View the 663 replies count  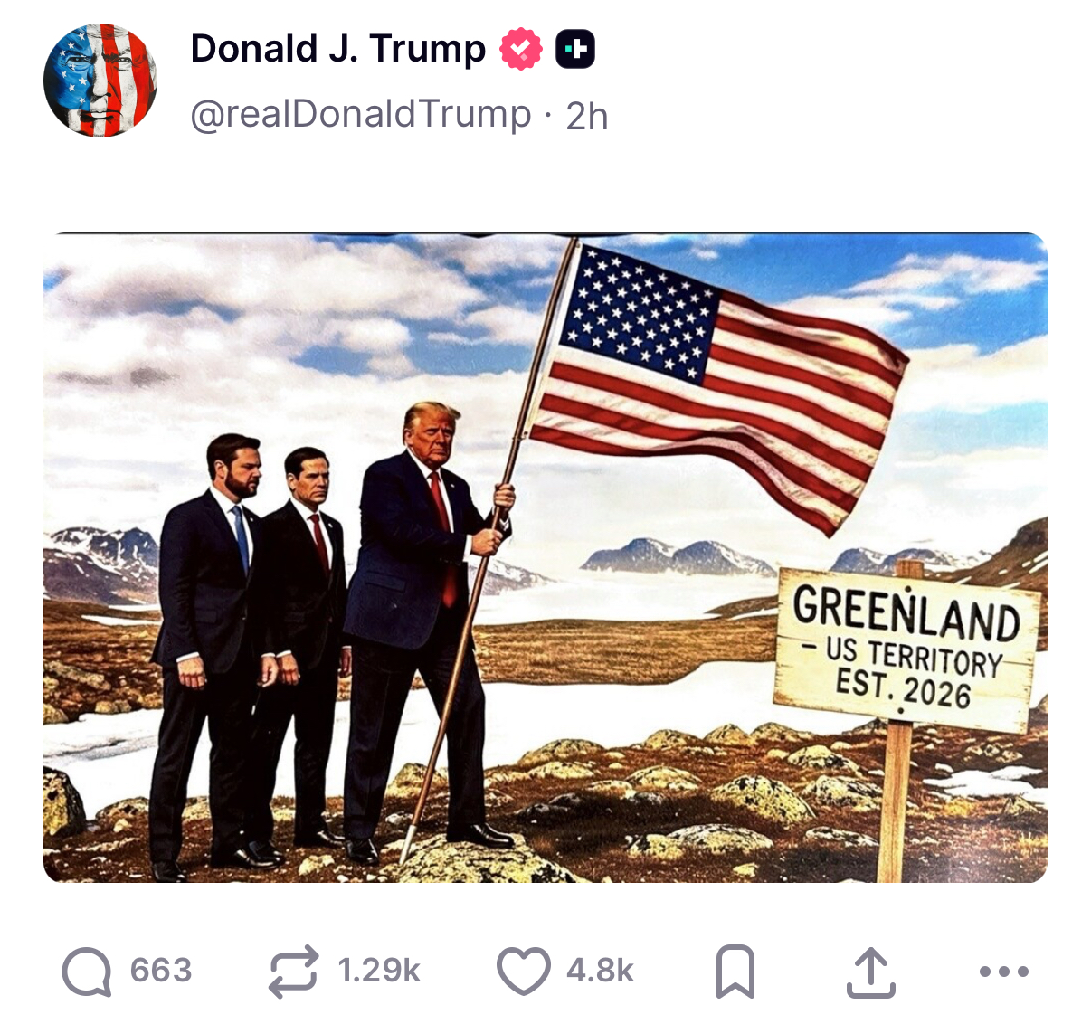161,971
